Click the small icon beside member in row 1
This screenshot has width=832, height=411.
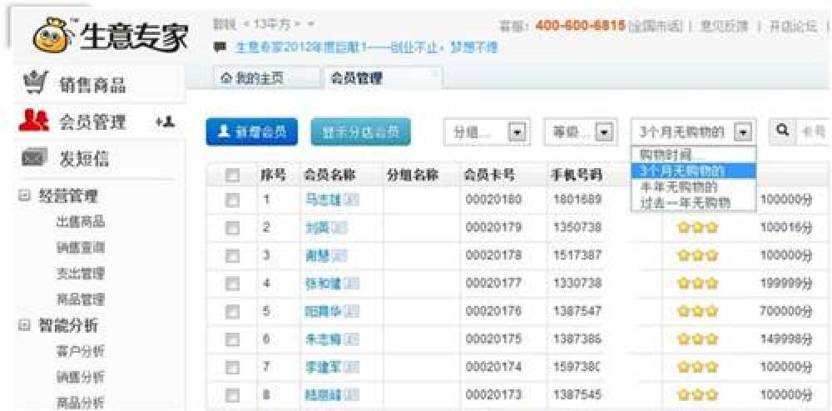click(x=351, y=200)
